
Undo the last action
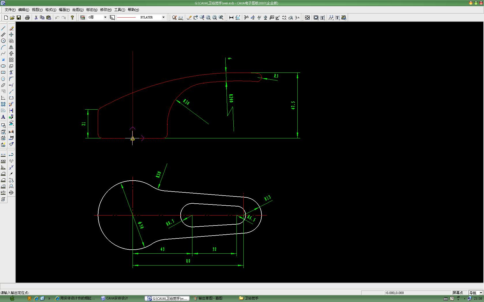(57, 18)
